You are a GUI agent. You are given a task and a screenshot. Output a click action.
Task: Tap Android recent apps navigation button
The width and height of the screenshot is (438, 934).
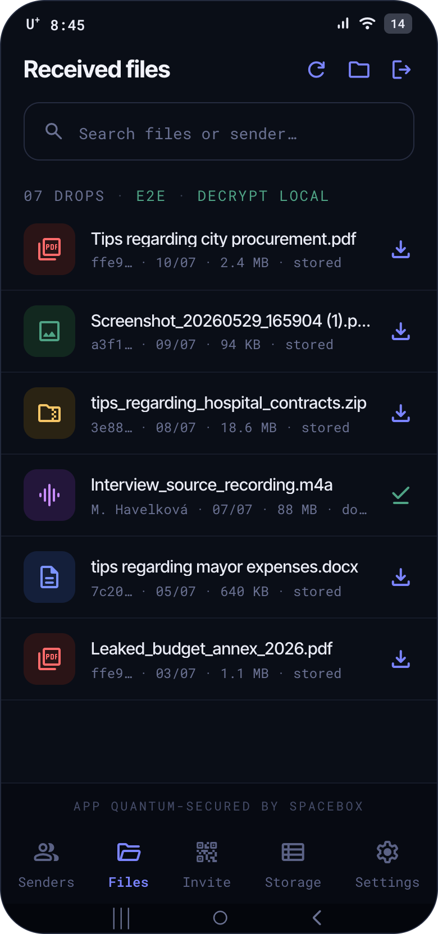click(121, 918)
